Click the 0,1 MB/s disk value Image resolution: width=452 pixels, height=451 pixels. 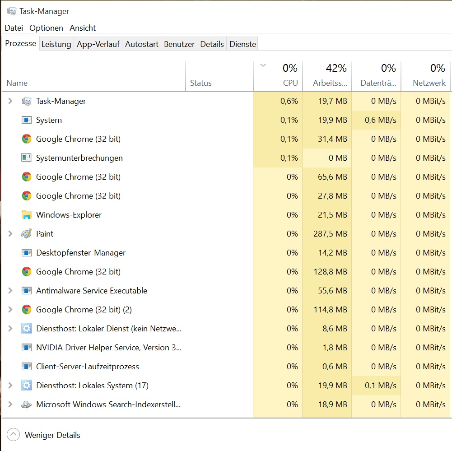click(381, 386)
